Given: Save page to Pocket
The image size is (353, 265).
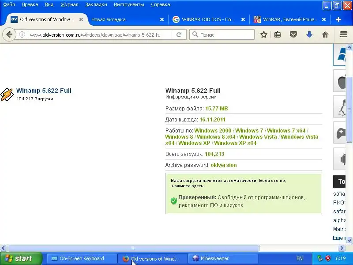Looking at the screenshot, I should point(293,34).
